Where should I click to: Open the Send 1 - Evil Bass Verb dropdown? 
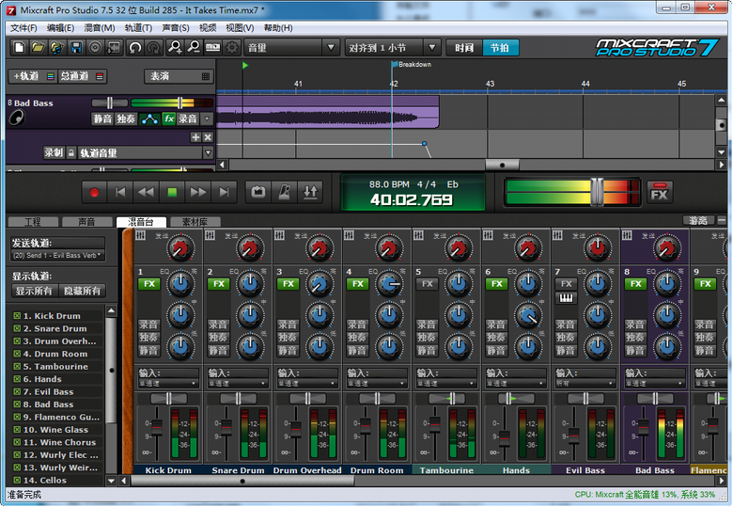[58, 256]
